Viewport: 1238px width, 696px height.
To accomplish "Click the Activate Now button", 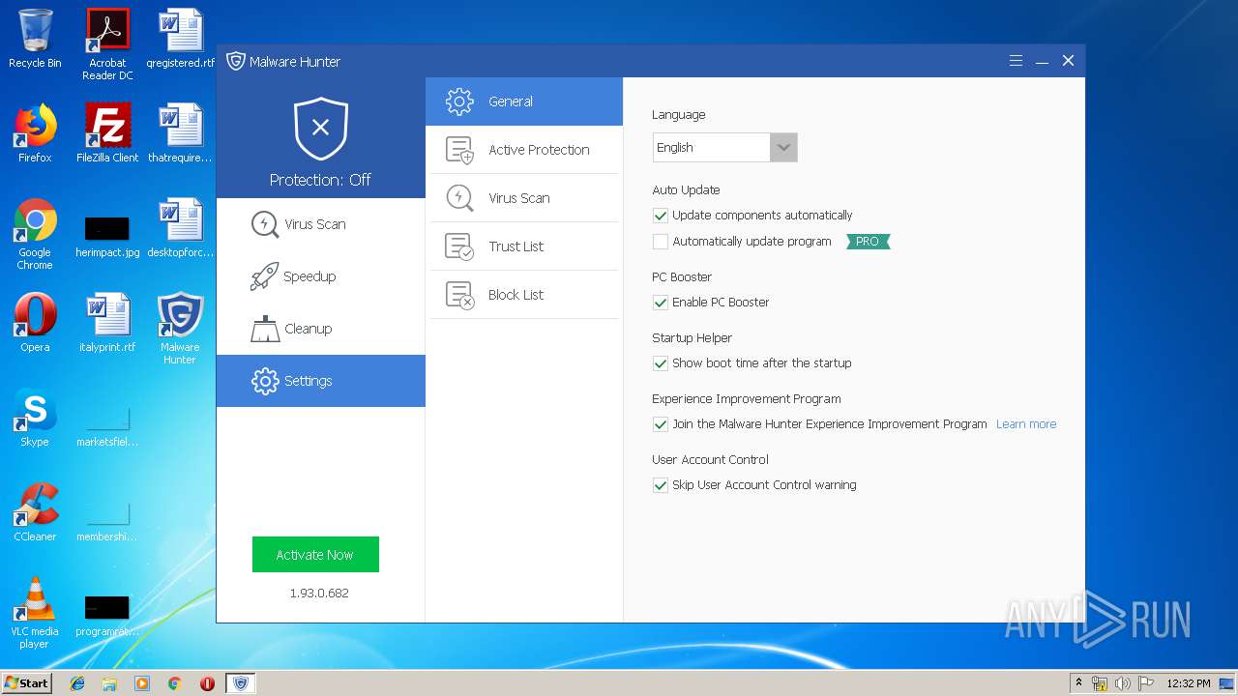I will coord(315,555).
